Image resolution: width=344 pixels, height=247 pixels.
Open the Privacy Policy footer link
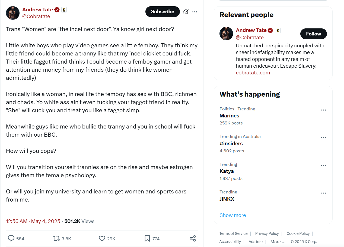pos(267,233)
